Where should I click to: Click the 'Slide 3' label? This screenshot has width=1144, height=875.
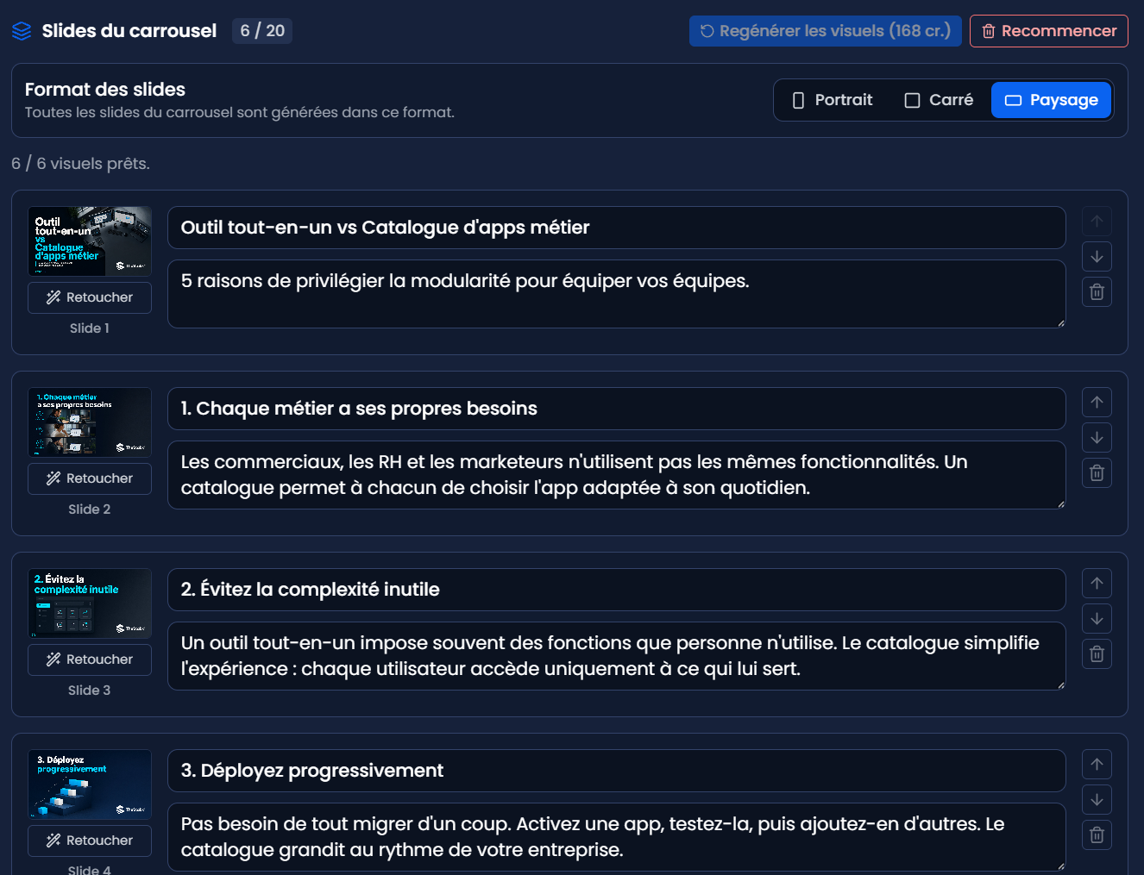pyautogui.click(x=90, y=691)
